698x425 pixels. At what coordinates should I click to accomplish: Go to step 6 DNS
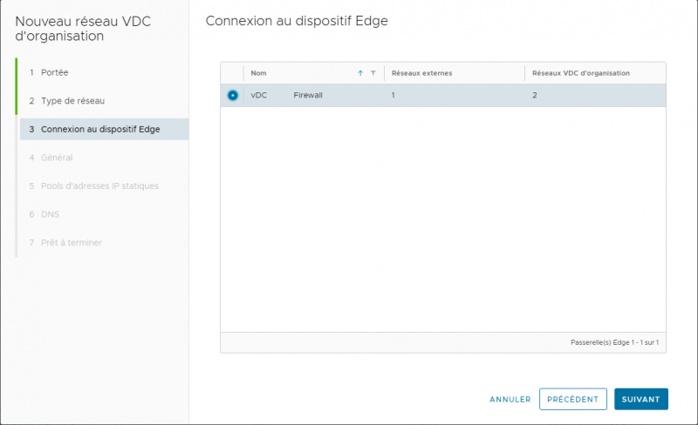[x=44, y=214]
